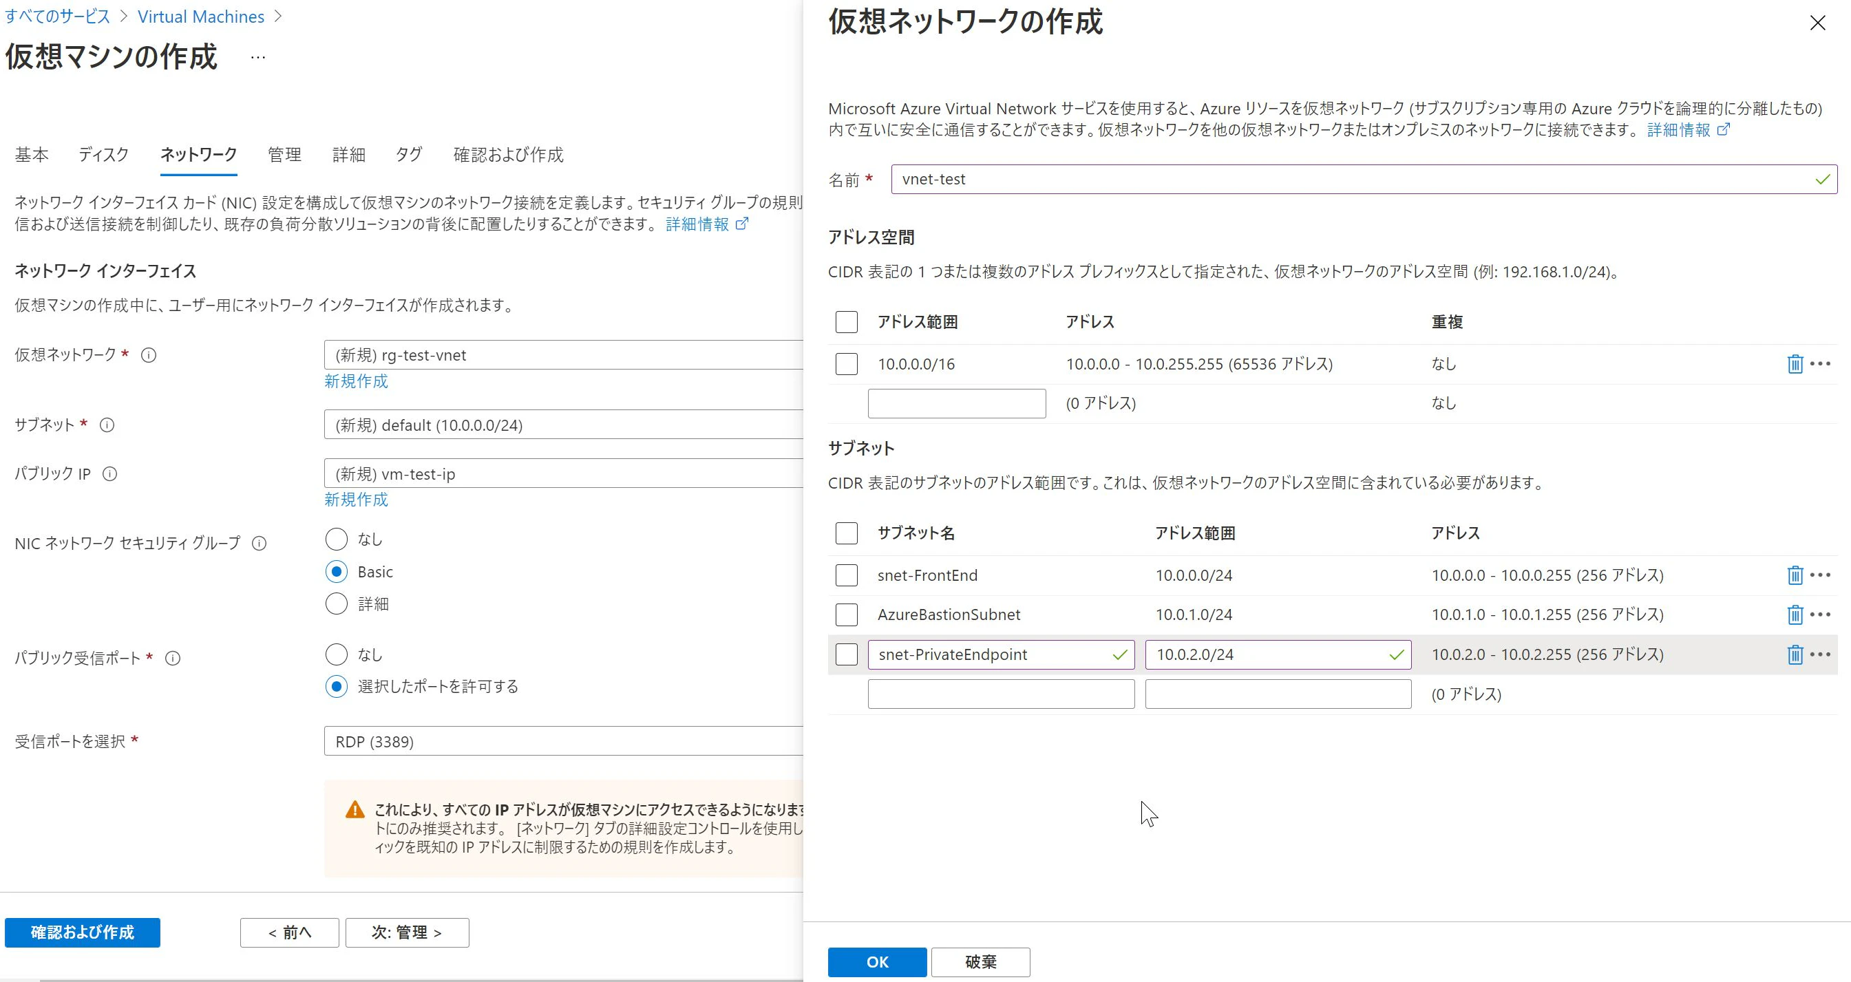Check the 10.0.0.0/16 address range box
The height and width of the screenshot is (982, 1851).
pyautogui.click(x=847, y=363)
